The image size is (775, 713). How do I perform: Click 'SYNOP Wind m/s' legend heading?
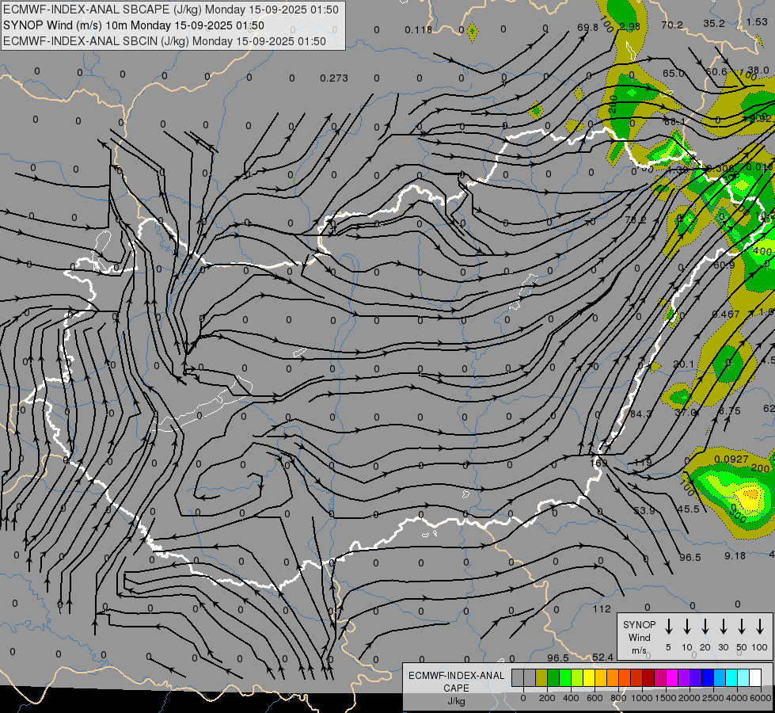click(x=639, y=637)
